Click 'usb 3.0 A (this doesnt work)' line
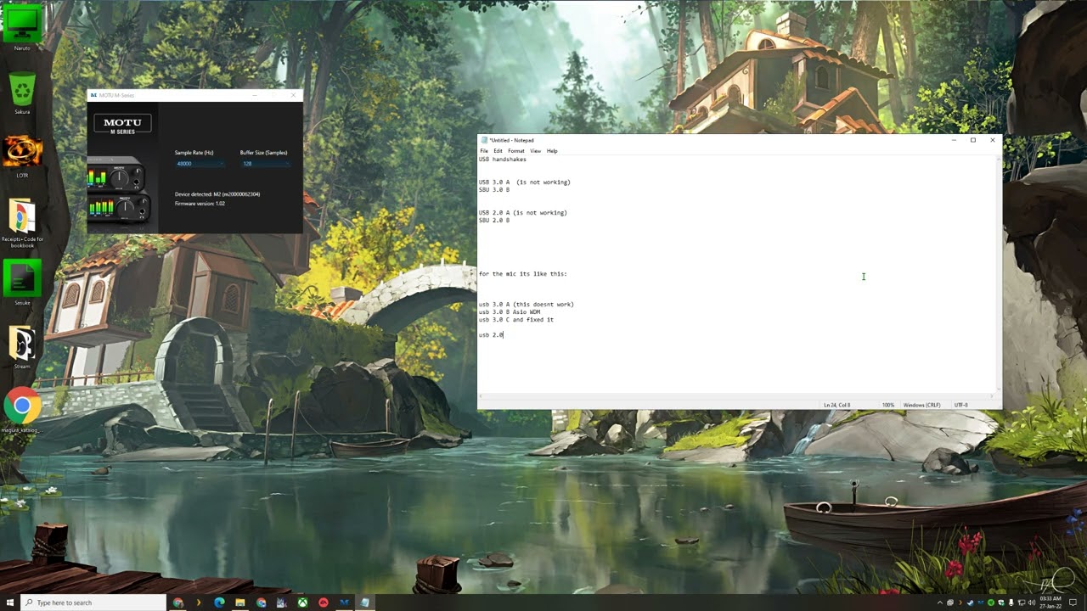1087x611 pixels. 527,305
